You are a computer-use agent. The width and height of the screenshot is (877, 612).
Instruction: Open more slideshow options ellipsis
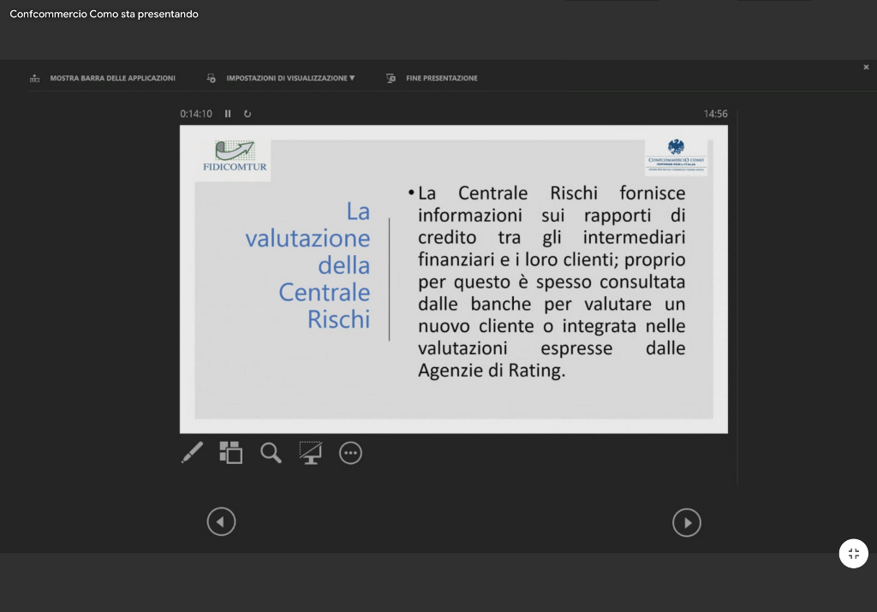pyautogui.click(x=350, y=453)
